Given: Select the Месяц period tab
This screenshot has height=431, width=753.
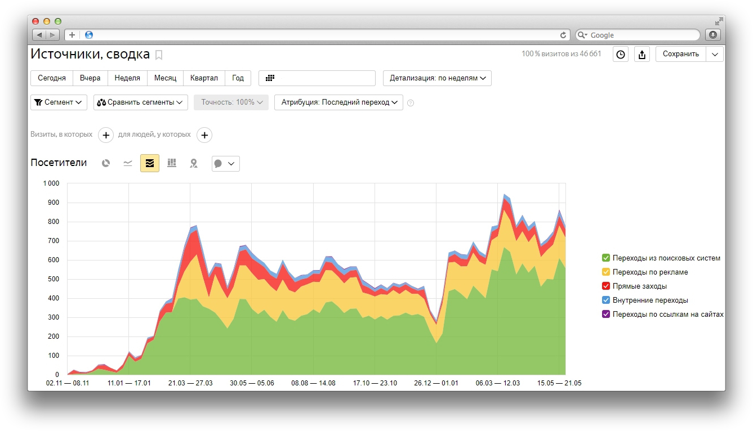Looking at the screenshot, I should 165,78.
